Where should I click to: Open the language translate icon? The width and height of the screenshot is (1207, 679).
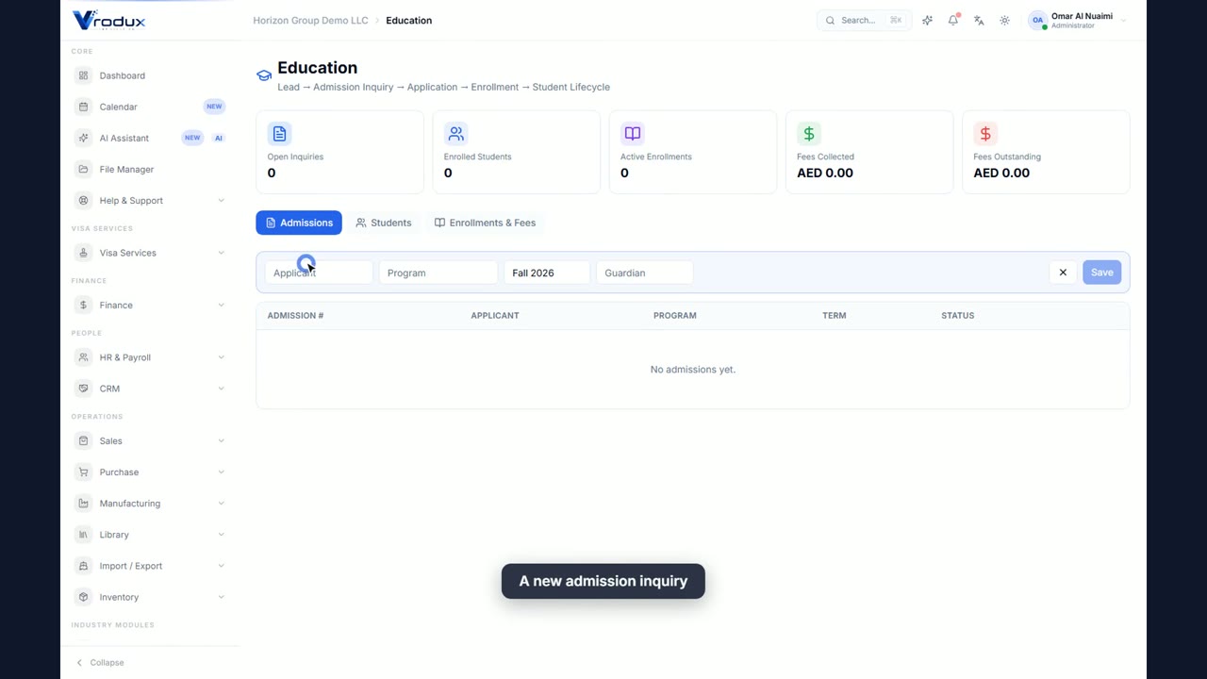coord(979,20)
